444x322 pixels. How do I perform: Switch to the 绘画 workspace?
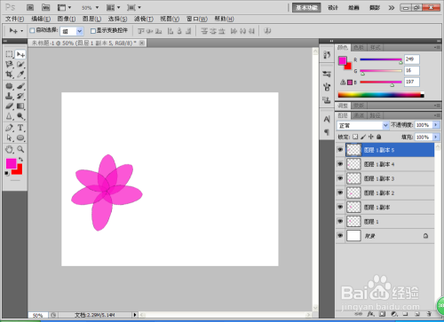(353, 8)
